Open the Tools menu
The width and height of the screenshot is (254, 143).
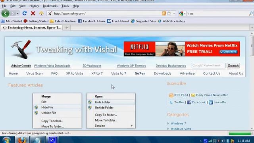pyautogui.click(x=65, y=6)
